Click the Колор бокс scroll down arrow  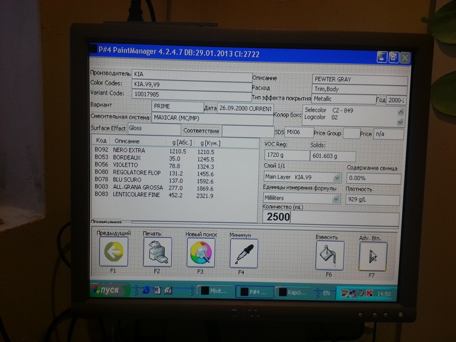click(400, 122)
